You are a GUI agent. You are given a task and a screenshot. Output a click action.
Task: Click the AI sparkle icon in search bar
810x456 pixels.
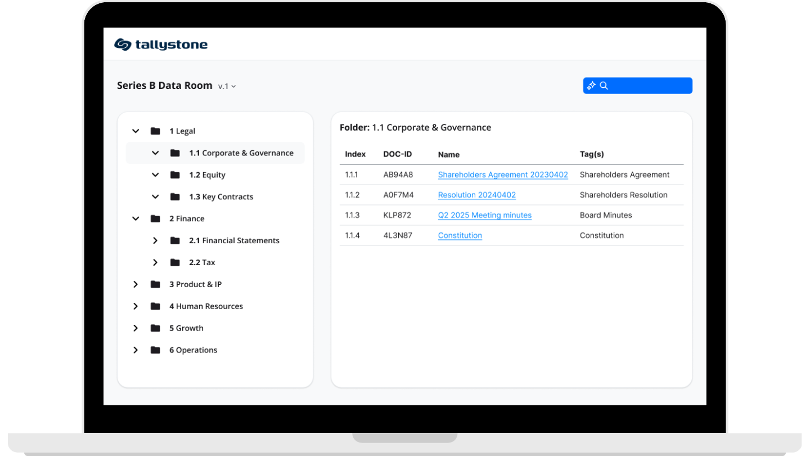point(591,86)
